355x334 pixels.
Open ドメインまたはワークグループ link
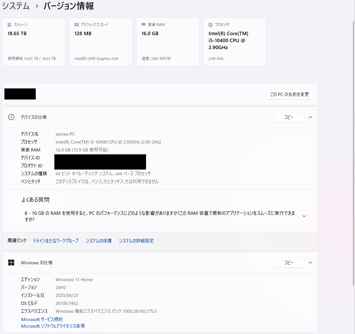(56, 241)
